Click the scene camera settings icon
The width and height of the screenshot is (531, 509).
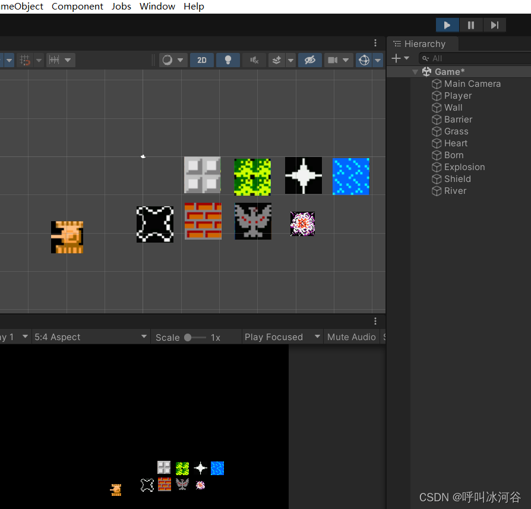tap(333, 60)
